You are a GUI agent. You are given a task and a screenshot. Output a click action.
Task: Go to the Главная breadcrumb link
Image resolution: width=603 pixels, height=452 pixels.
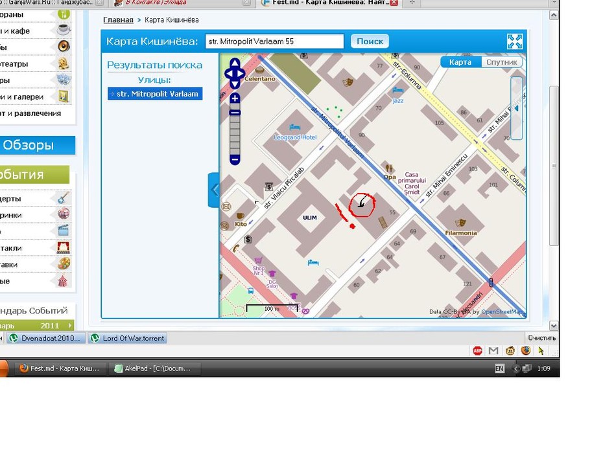[118, 19]
